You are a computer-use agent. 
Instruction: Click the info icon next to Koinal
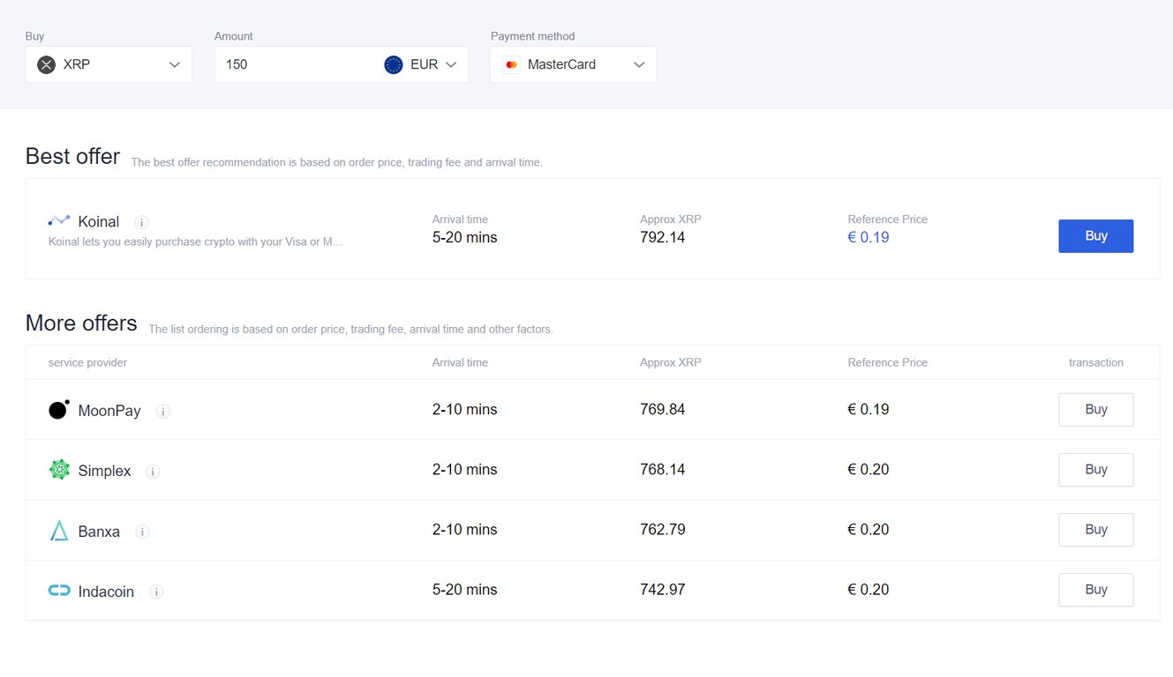[x=141, y=222]
